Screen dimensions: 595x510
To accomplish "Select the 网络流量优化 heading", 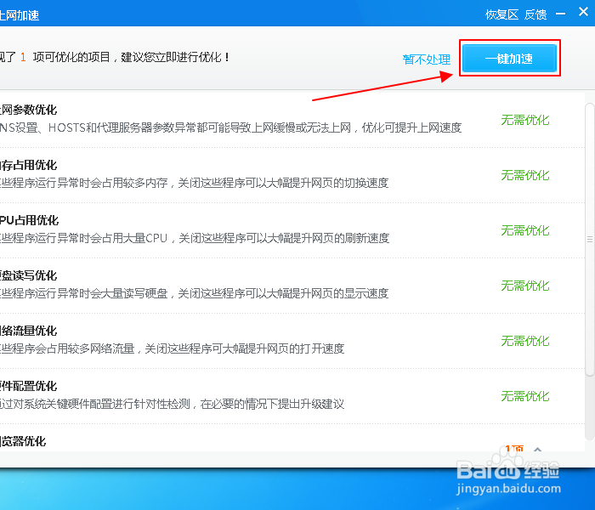I will 28,331.
